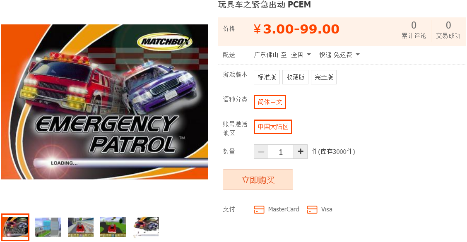Increase quantity with the plus button
Image resolution: width=467 pixels, height=242 pixels.
[x=301, y=152]
